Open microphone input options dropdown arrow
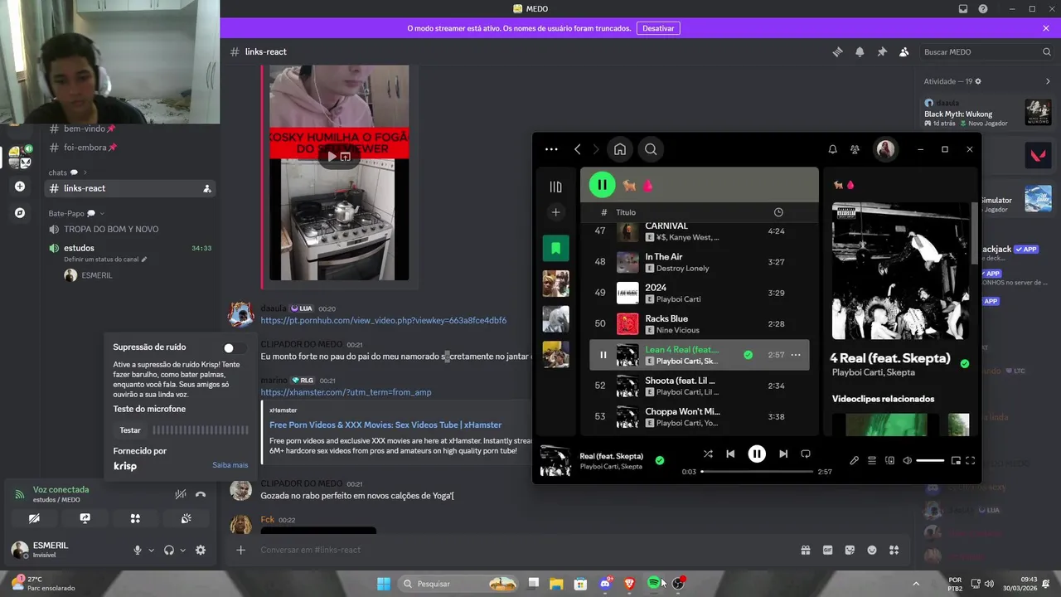The height and width of the screenshot is (597, 1061). coord(151,550)
